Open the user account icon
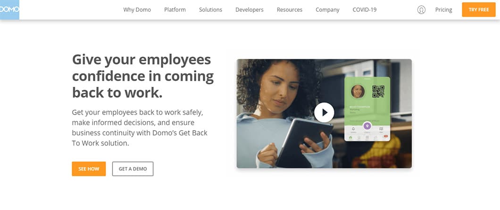Image resolution: width=500 pixels, height=210 pixels. click(421, 10)
